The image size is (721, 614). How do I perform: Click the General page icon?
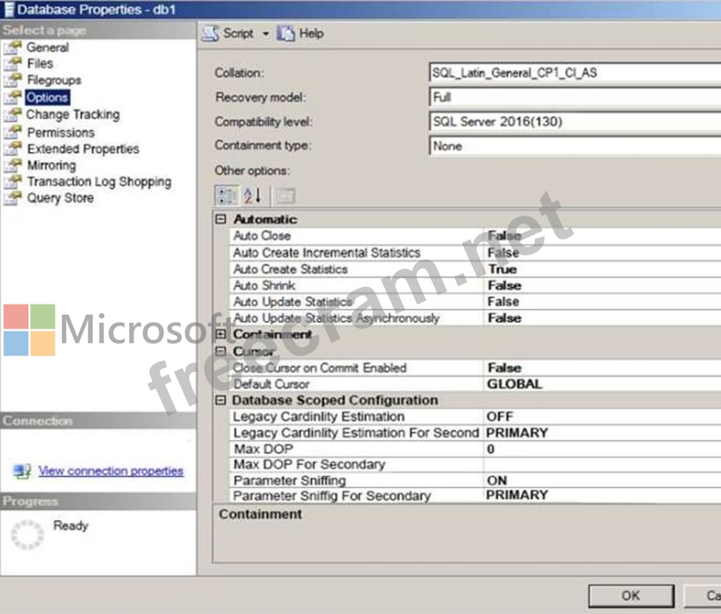pyautogui.click(x=13, y=47)
